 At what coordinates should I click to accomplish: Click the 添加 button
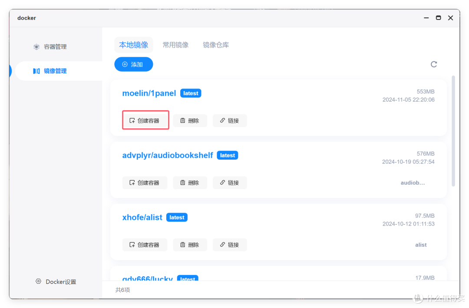[x=134, y=64]
